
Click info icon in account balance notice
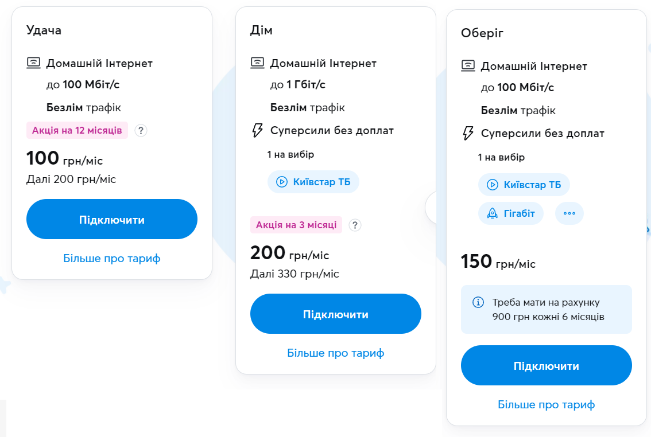[x=478, y=302]
